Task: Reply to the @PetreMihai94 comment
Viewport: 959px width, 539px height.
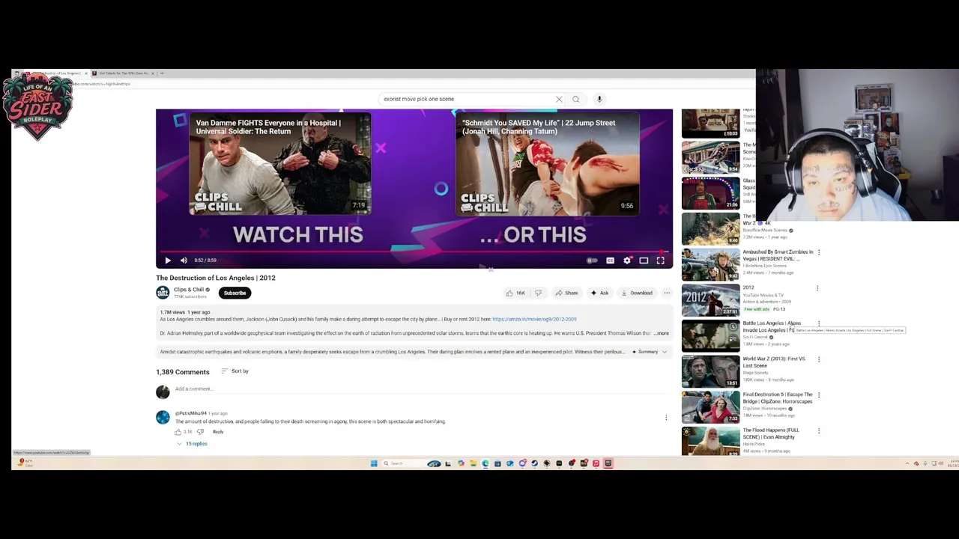Action: (x=218, y=432)
